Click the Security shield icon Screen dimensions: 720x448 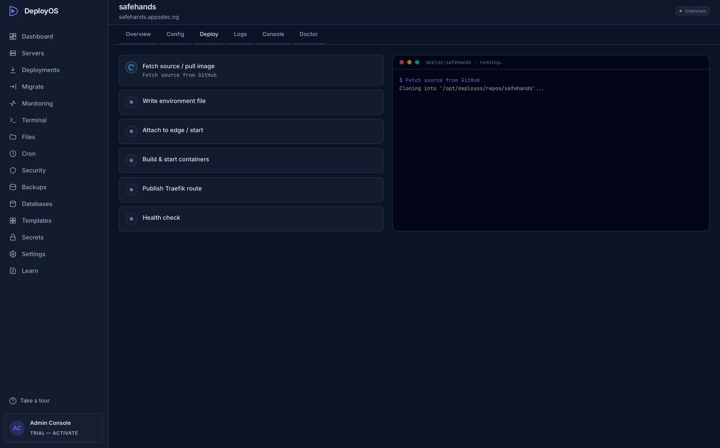pos(13,170)
